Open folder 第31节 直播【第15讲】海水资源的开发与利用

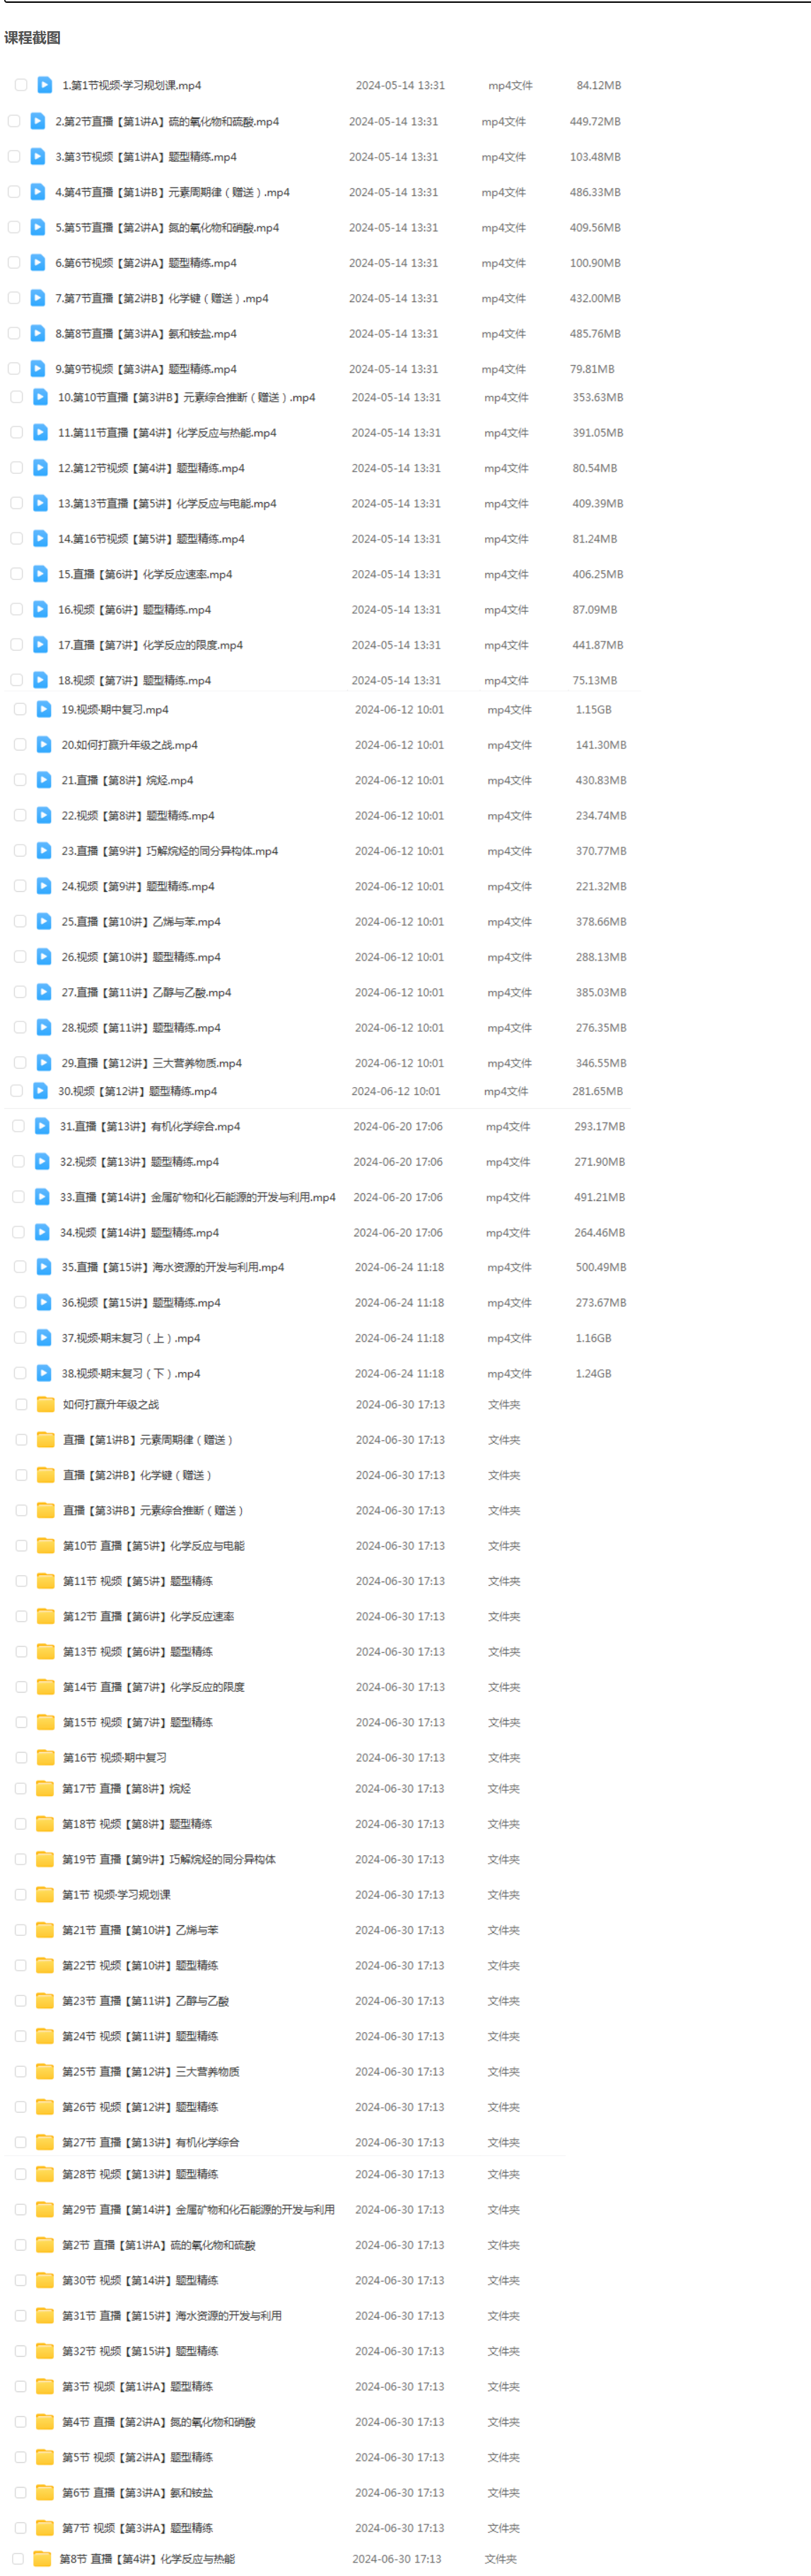tap(172, 2315)
